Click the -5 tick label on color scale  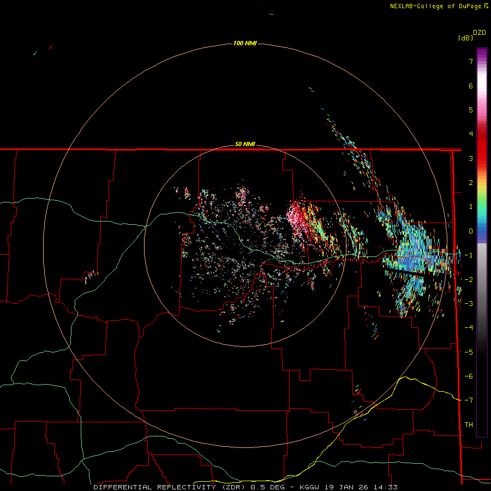pyautogui.click(x=469, y=352)
